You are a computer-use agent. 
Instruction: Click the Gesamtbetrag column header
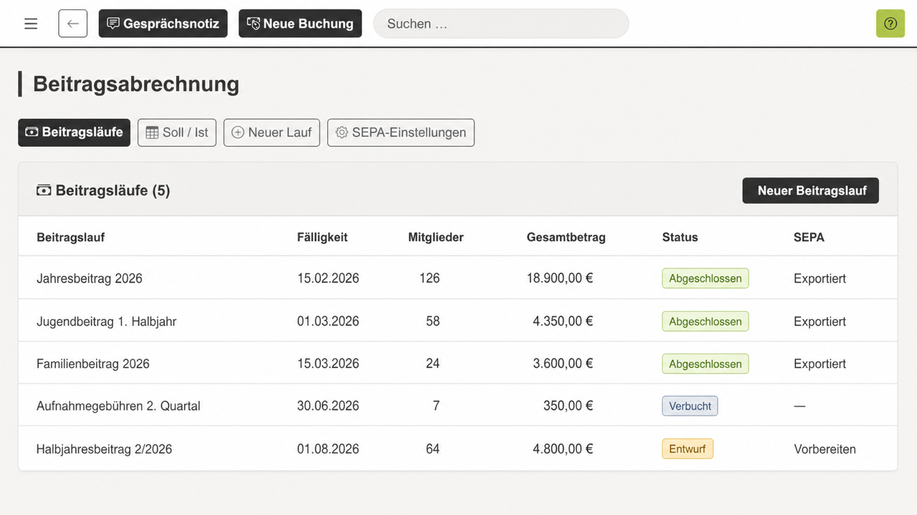(566, 237)
